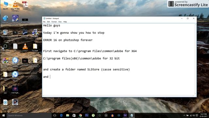Open the View menu in Notepad
The height and width of the screenshot is (118, 209).
tap(60, 22)
